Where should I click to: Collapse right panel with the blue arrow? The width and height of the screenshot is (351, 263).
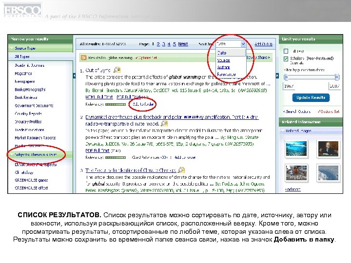tap(277, 76)
